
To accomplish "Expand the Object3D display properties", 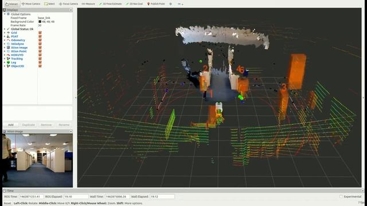I will point(5,66).
